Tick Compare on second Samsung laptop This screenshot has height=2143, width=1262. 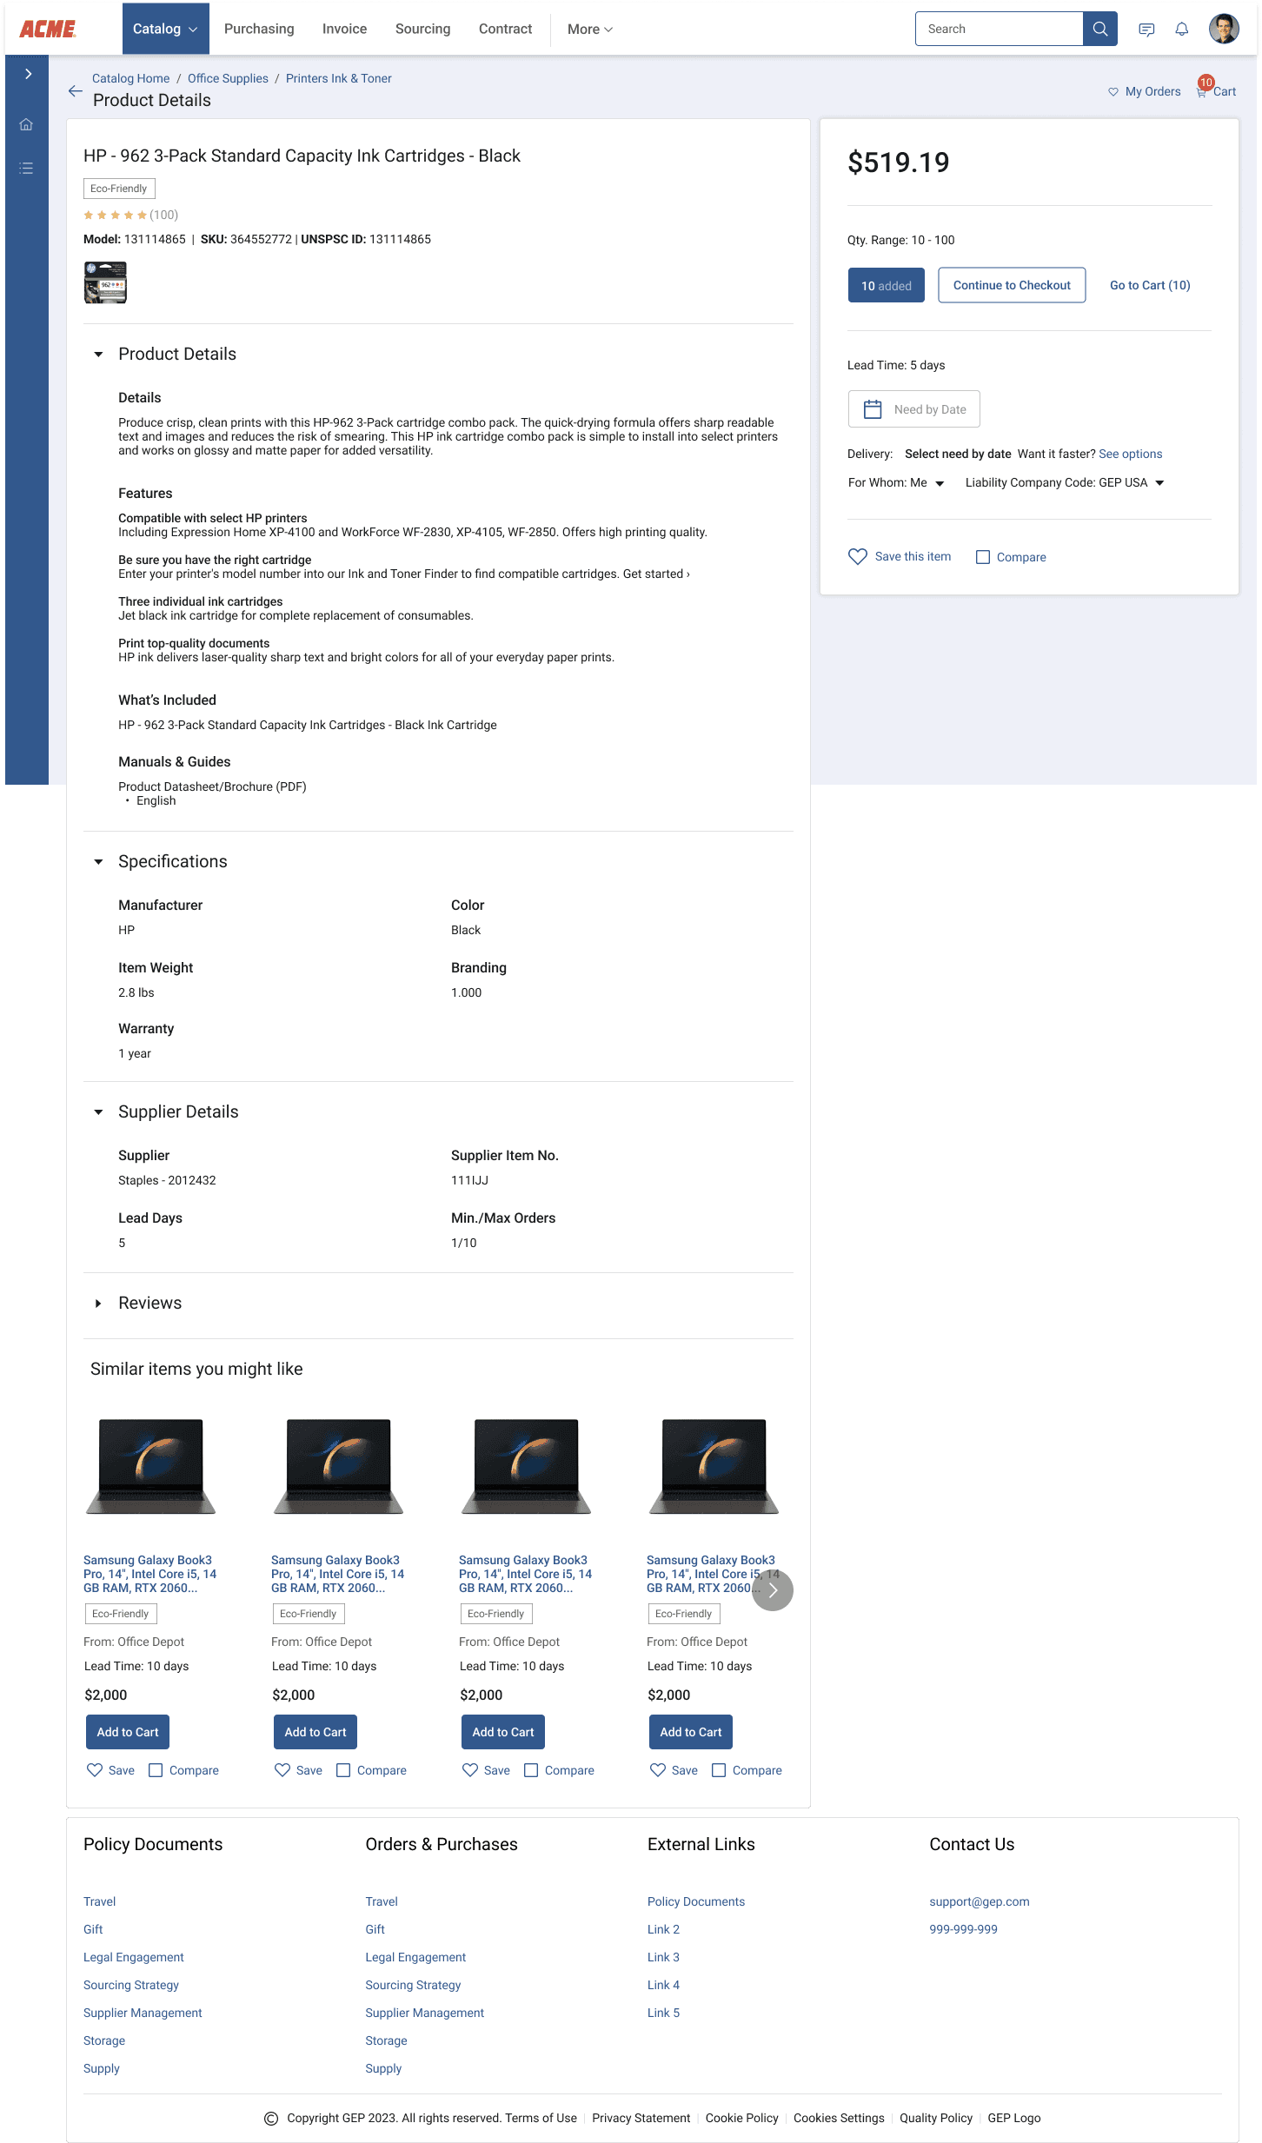pyautogui.click(x=343, y=1770)
